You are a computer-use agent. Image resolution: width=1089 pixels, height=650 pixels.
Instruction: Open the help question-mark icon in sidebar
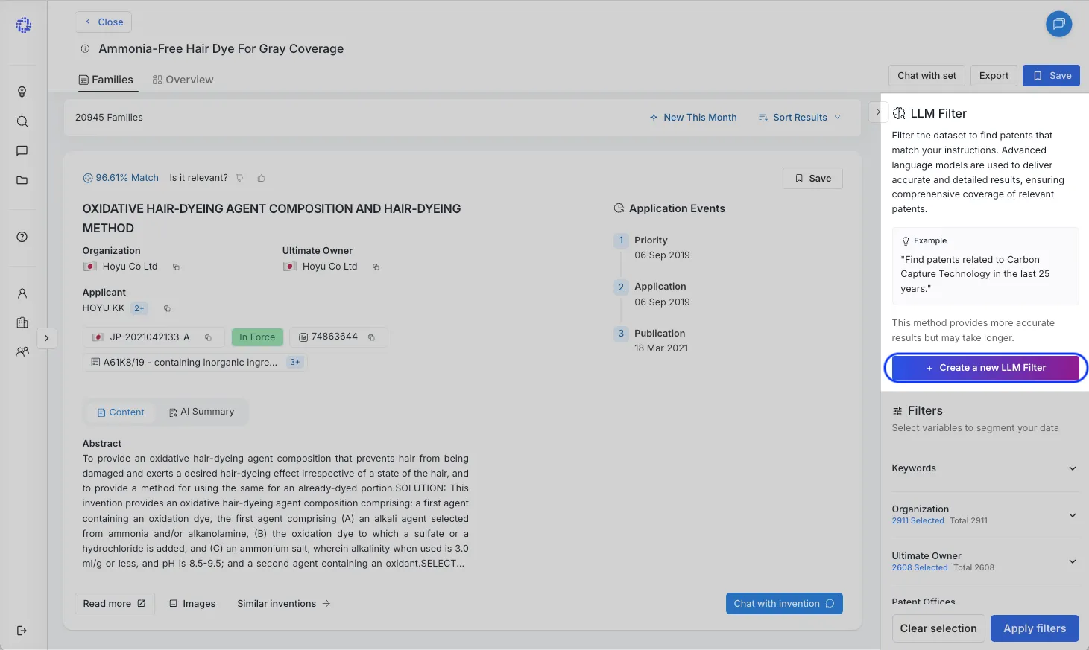pos(22,237)
